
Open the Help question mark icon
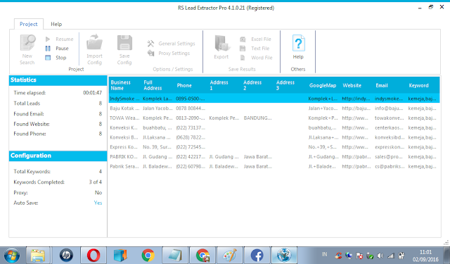tap(298, 44)
